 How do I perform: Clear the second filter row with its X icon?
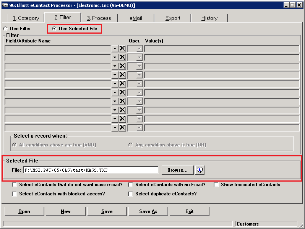pos(122,57)
